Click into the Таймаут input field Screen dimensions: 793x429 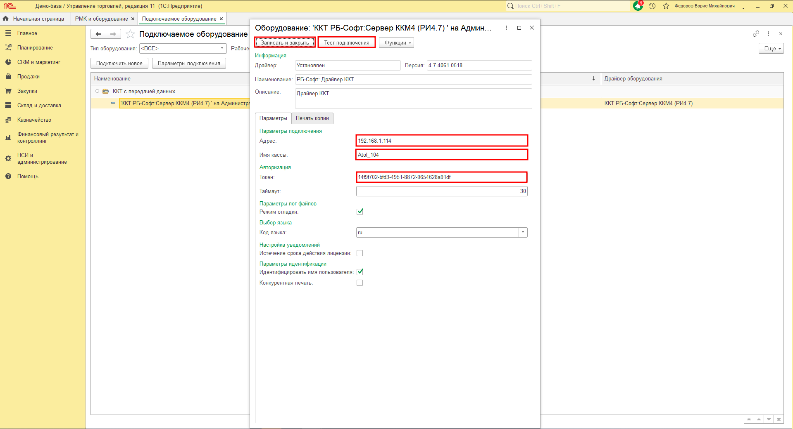[442, 191]
